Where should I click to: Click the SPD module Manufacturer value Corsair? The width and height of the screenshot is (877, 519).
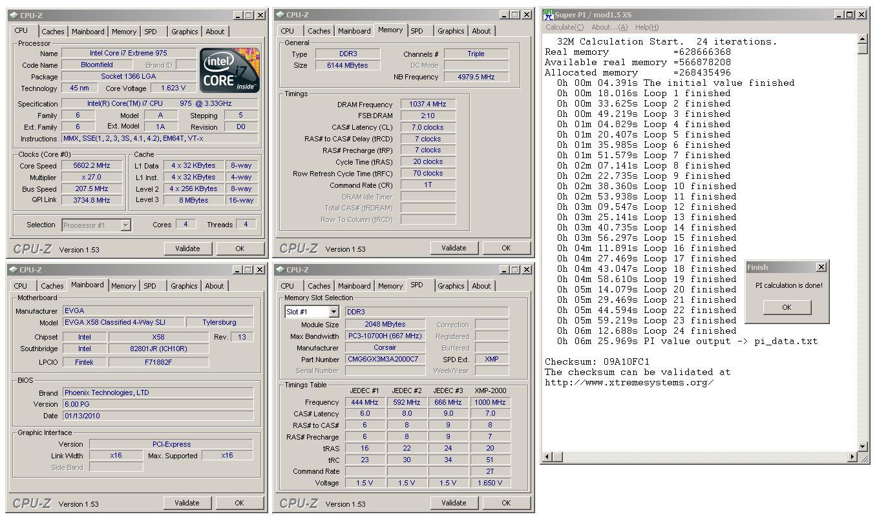click(385, 348)
